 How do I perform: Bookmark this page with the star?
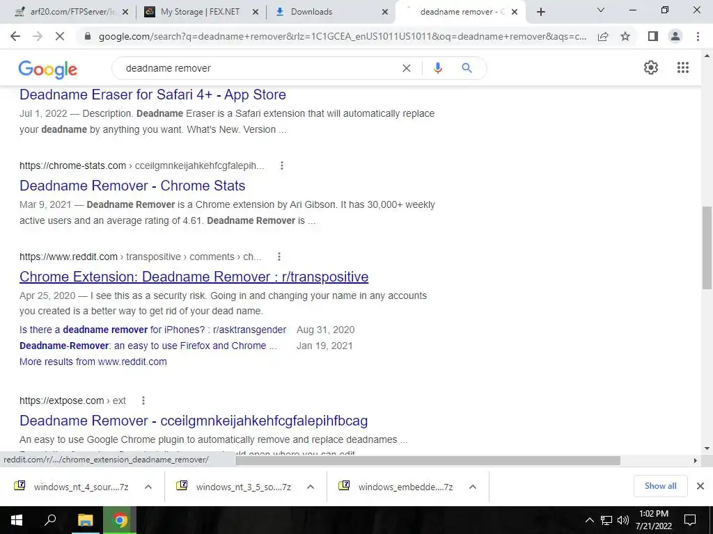(x=625, y=36)
